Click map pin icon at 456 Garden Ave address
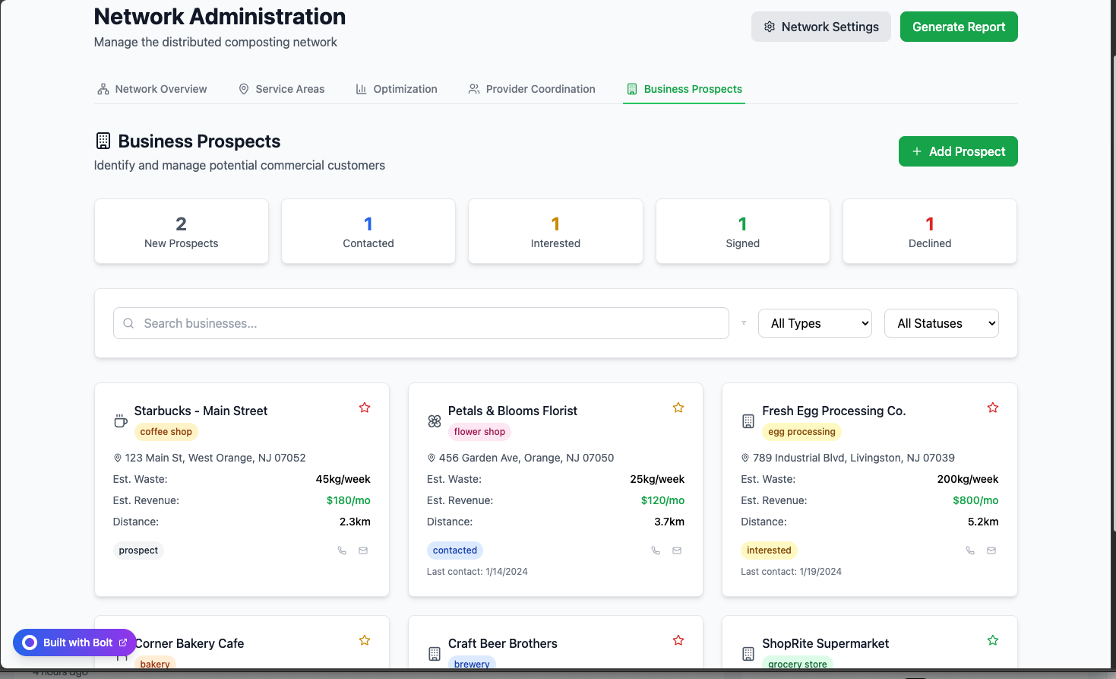The image size is (1116, 679). (x=432, y=458)
